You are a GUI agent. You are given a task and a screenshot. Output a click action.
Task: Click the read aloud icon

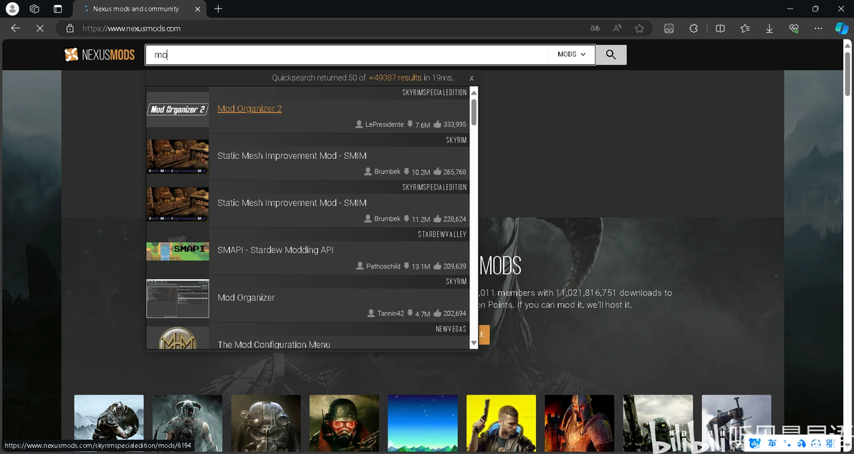click(617, 29)
